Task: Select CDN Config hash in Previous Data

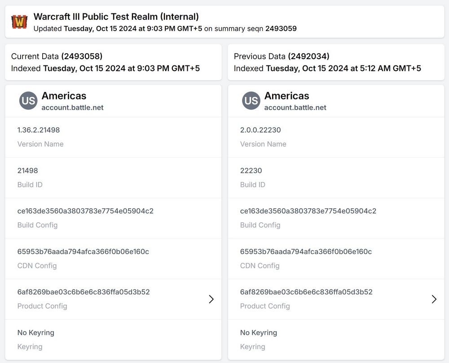Action: point(306,251)
